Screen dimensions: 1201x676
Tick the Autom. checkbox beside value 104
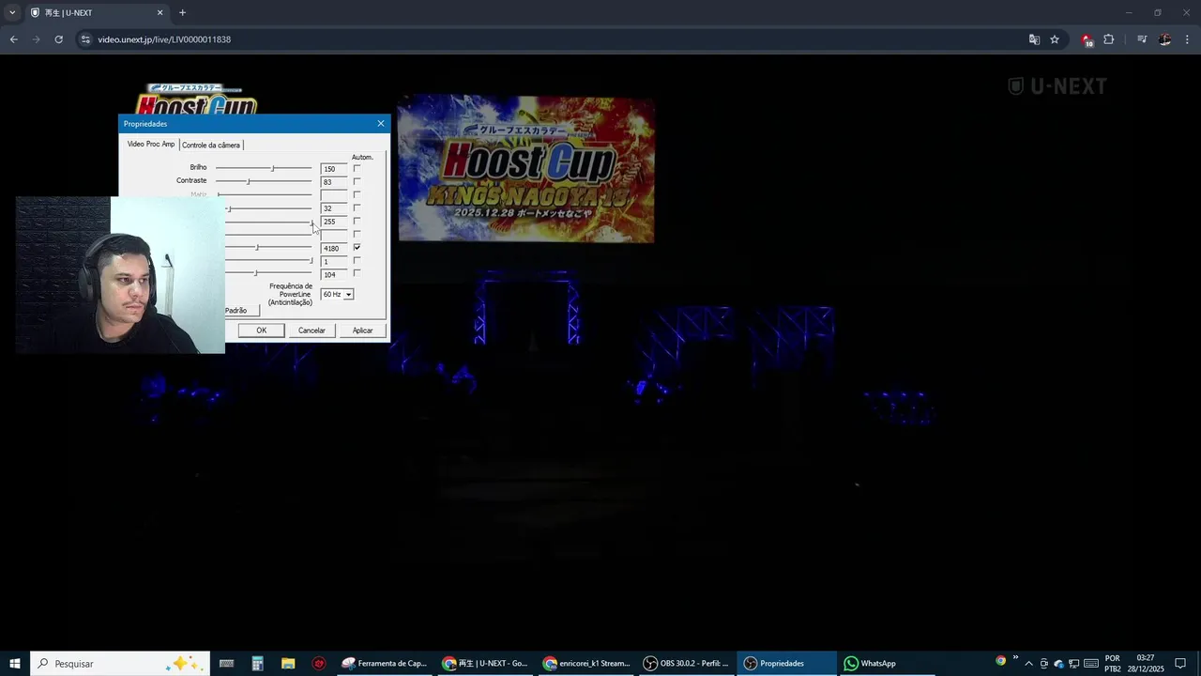[x=357, y=273]
